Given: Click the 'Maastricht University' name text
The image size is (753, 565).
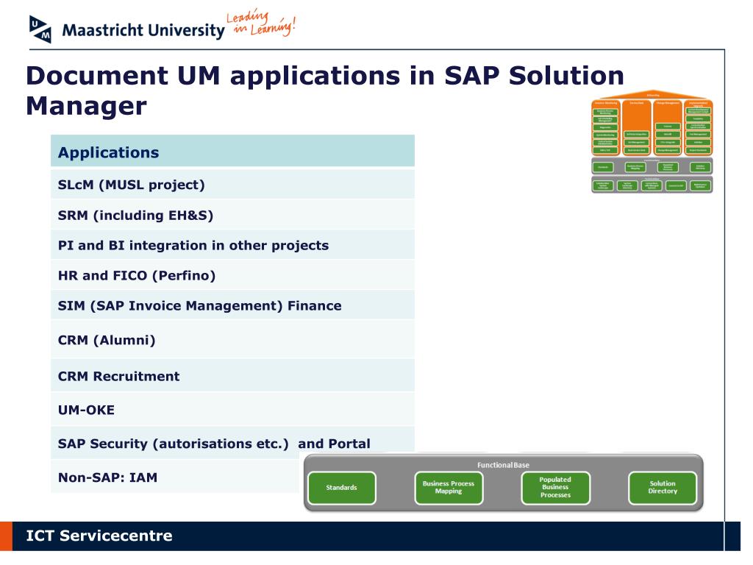Looking at the screenshot, I should [143, 30].
